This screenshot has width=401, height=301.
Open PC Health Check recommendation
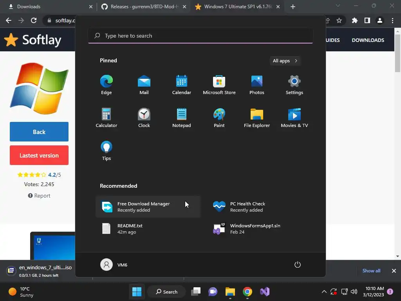[261, 207]
